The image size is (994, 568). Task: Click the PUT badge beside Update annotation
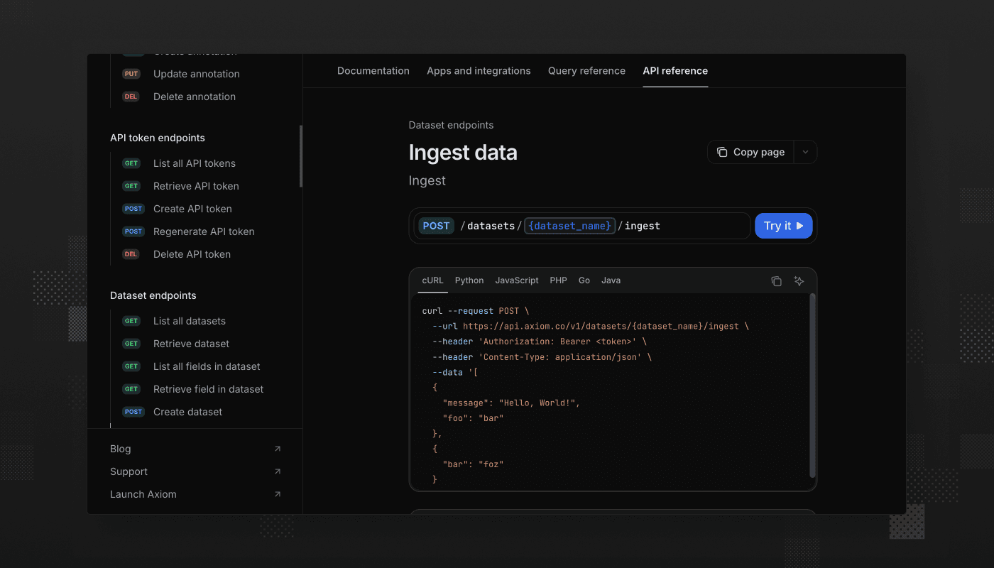click(x=131, y=73)
